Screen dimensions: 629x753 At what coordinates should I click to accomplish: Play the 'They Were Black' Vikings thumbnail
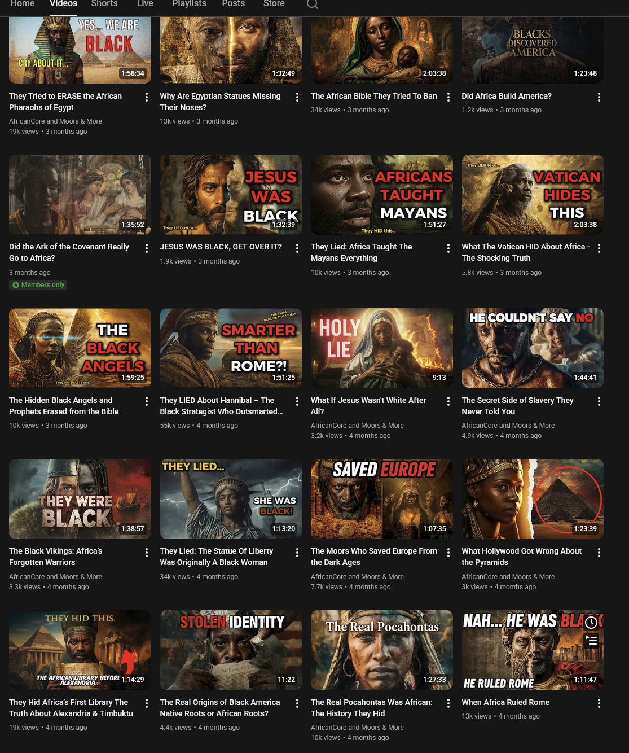coord(80,499)
